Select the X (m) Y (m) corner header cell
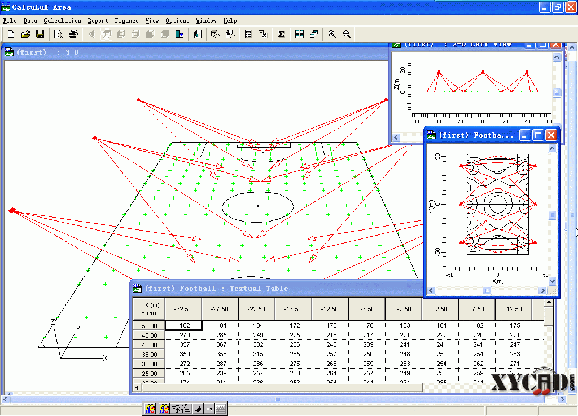This screenshot has height=416, width=578. 149,309
